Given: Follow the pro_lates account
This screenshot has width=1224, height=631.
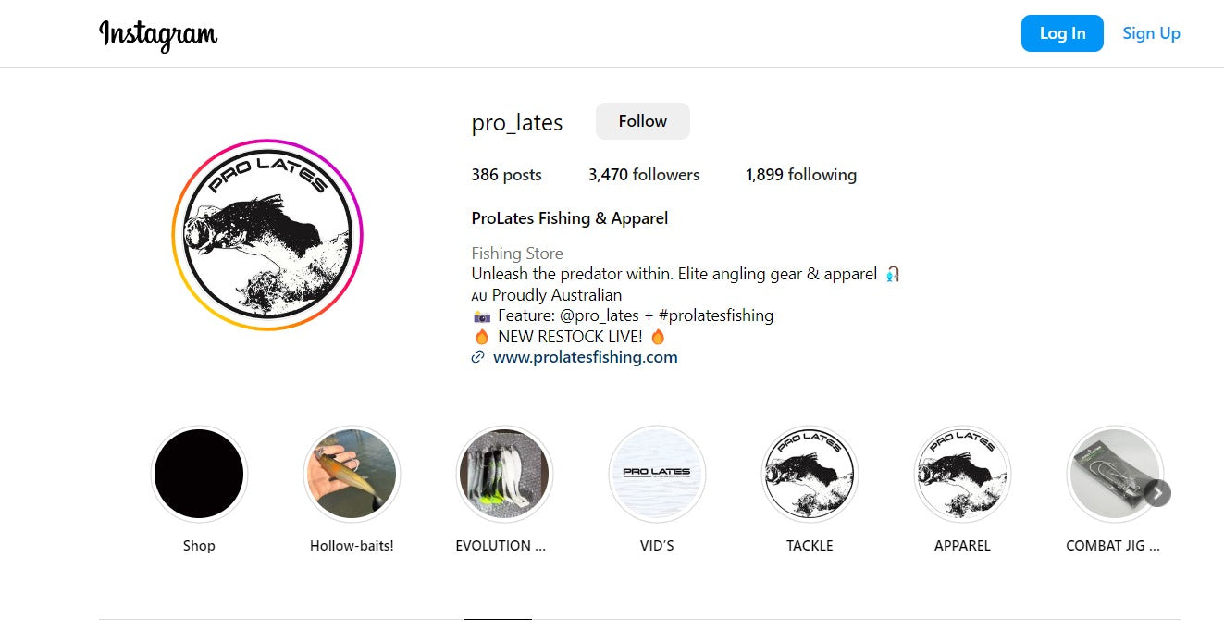Looking at the screenshot, I should click(643, 121).
